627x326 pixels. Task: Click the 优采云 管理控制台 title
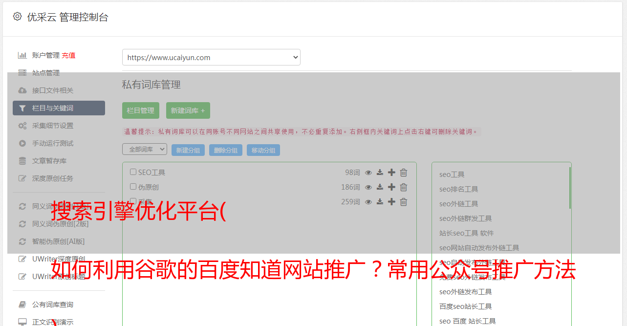point(67,17)
